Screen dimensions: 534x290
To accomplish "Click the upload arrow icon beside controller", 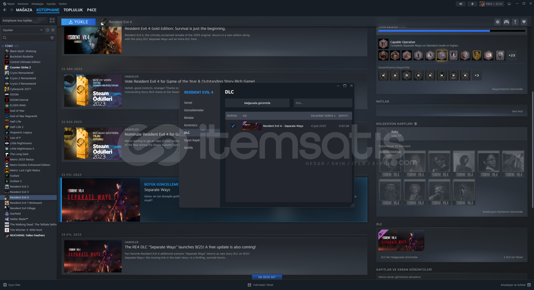I will coord(515,22).
